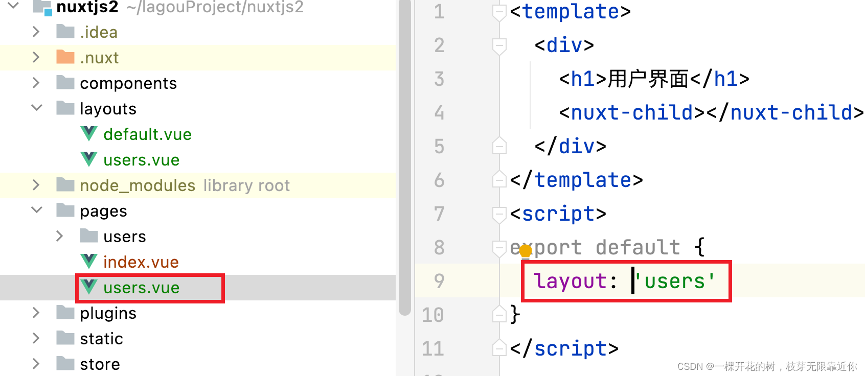Image resolution: width=865 pixels, height=376 pixels.
Task: Open index.vue in pages
Action: pos(141,262)
